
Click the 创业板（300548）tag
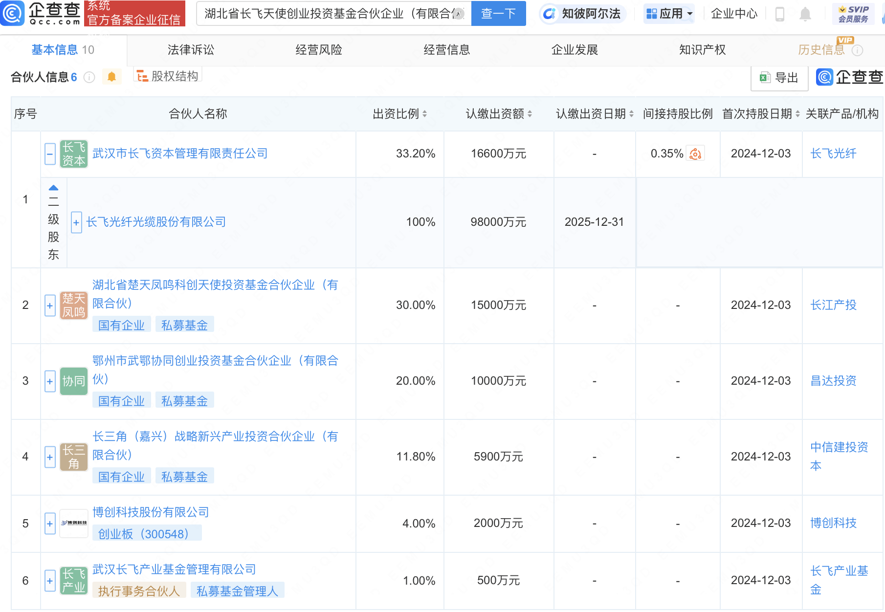[147, 533]
